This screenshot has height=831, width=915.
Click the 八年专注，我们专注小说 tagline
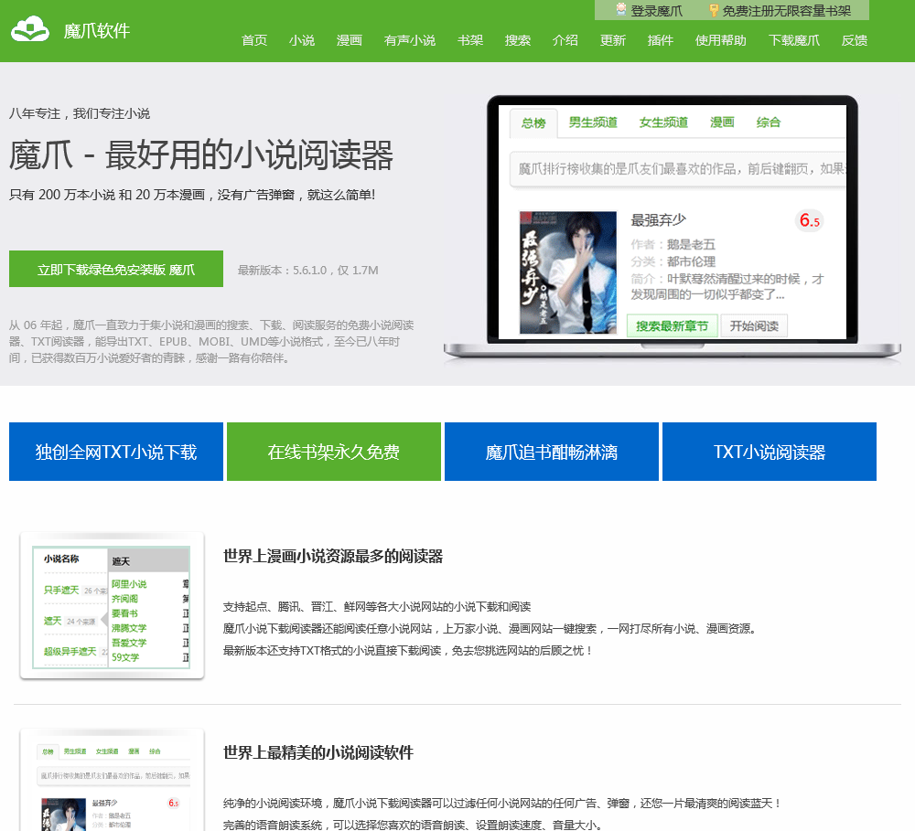click(x=80, y=113)
